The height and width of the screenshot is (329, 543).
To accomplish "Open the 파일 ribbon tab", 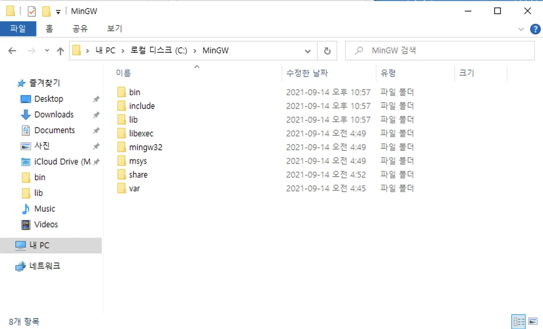I will pyautogui.click(x=18, y=29).
